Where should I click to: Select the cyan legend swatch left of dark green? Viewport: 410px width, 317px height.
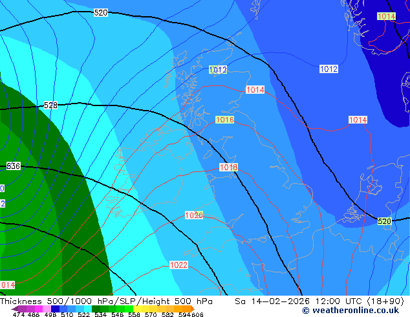pyautogui.click(x=88, y=309)
